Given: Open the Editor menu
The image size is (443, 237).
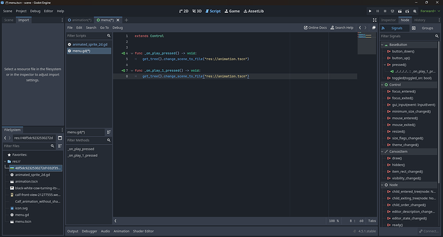Looking at the screenshot, I should (x=48, y=11).
